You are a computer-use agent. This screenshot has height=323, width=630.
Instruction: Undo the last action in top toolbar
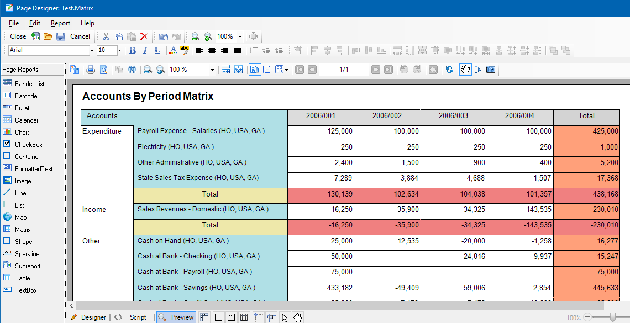pyautogui.click(x=163, y=36)
